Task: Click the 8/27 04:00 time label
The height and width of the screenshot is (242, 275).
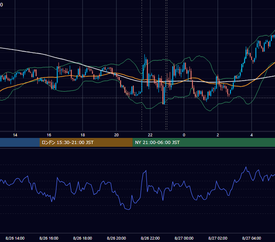Action: tap(252, 238)
